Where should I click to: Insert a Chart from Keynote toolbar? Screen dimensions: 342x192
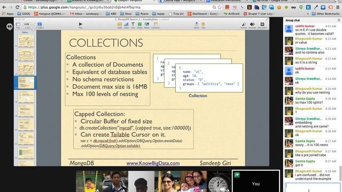[126, 25]
